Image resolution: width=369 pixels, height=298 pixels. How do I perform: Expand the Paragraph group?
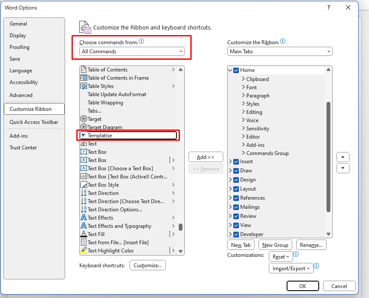click(x=243, y=95)
